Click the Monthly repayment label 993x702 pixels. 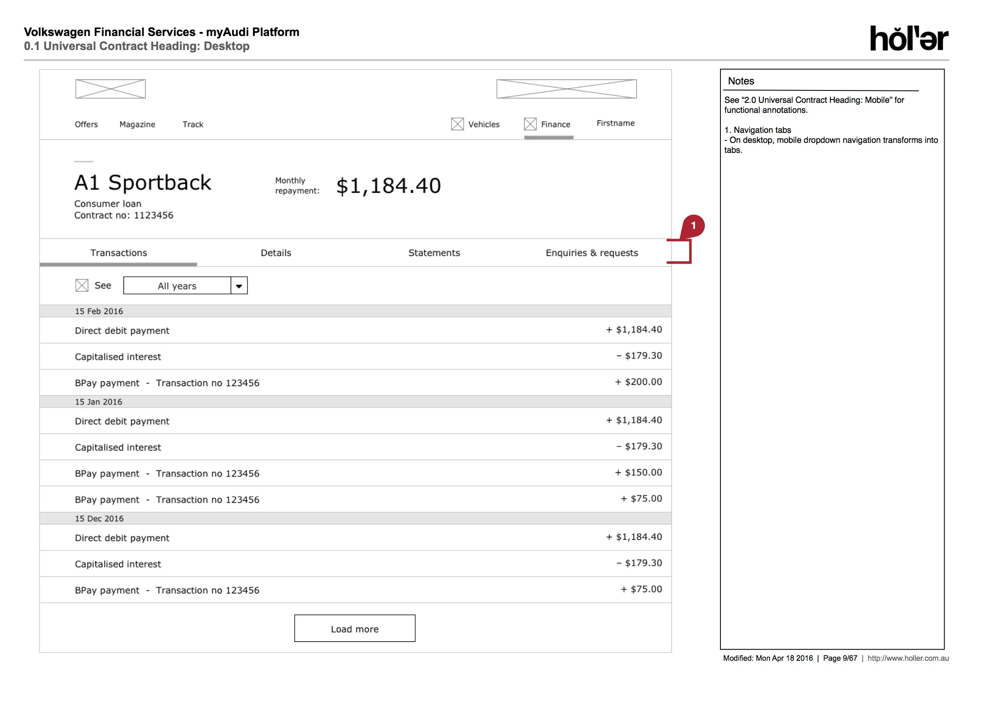pos(297,186)
